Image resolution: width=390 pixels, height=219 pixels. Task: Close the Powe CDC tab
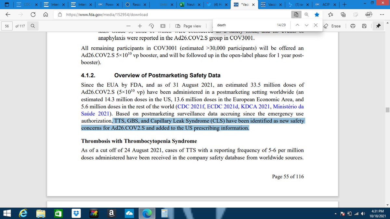coord(117,5)
